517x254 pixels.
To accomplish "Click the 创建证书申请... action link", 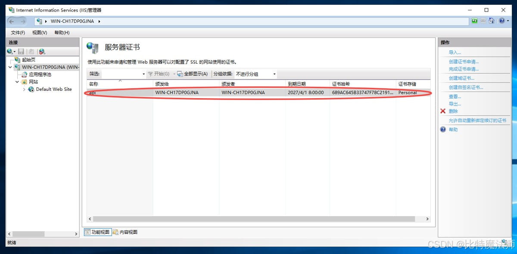I will pos(464,62).
